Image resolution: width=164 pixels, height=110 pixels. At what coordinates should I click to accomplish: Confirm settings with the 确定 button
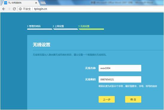pos(133,99)
